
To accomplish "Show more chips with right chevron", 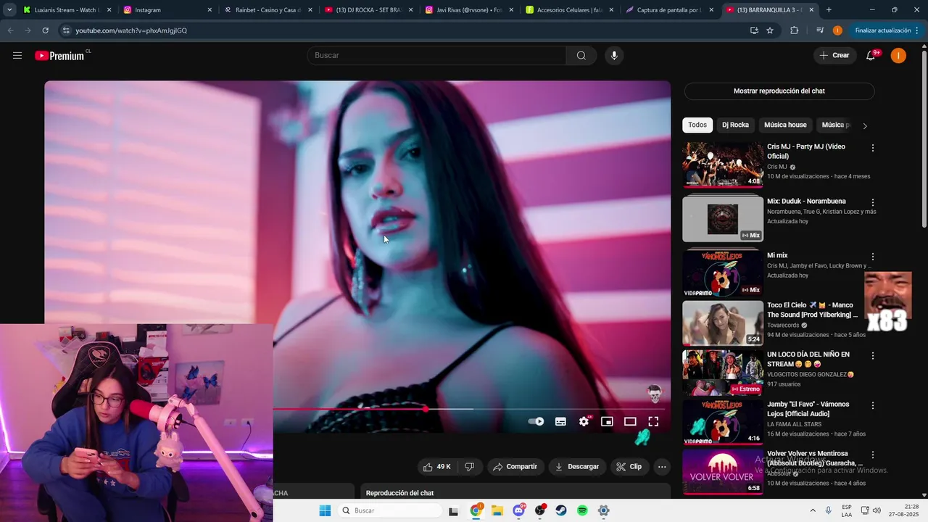I will click(x=864, y=125).
